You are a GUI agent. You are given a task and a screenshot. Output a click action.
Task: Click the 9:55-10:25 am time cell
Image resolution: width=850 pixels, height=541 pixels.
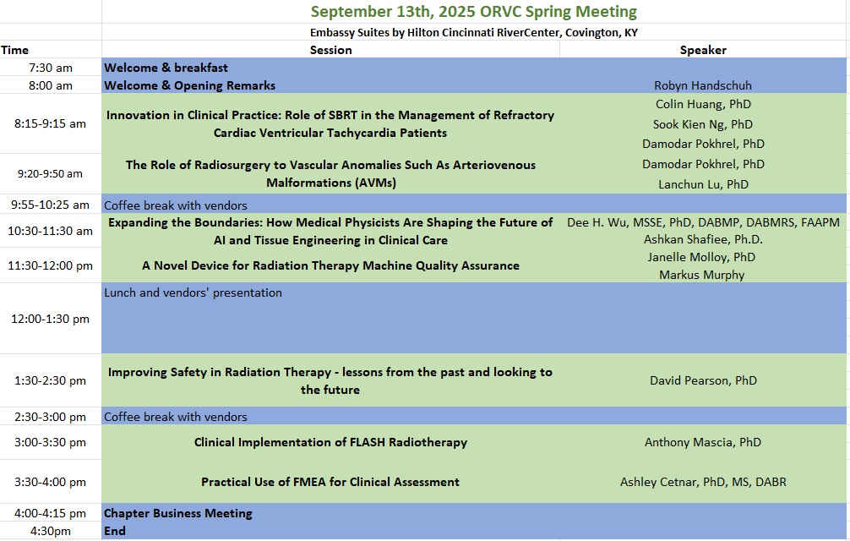tap(51, 205)
